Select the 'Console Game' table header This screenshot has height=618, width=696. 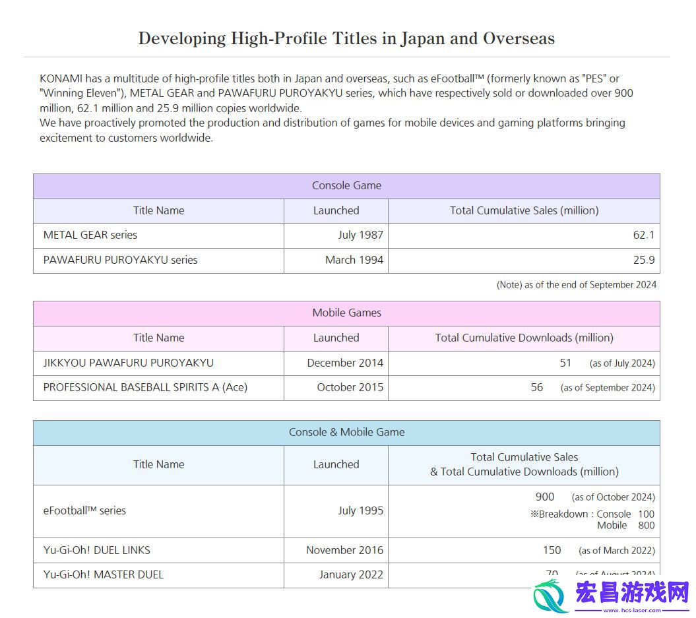[346, 186]
